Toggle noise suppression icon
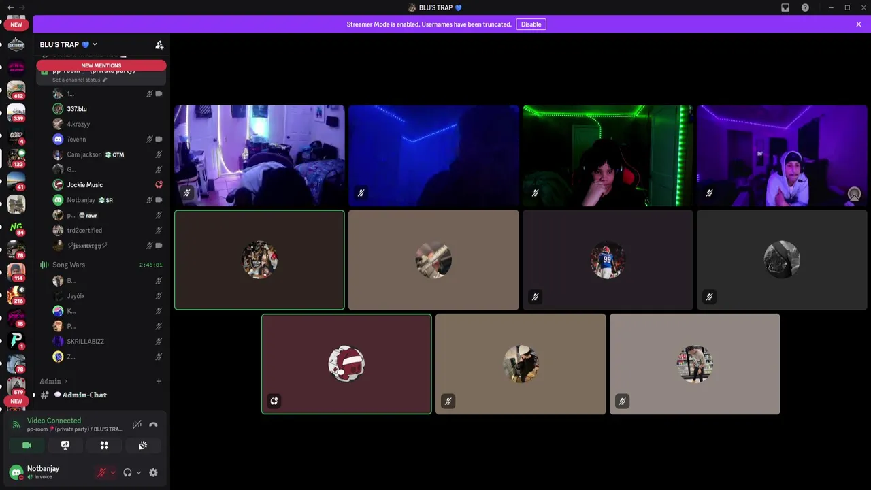The width and height of the screenshot is (871, 490). (x=137, y=425)
